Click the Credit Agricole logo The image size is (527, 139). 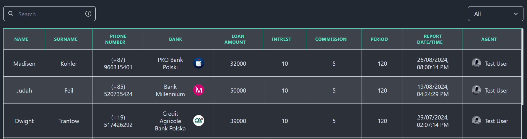click(199, 120)
